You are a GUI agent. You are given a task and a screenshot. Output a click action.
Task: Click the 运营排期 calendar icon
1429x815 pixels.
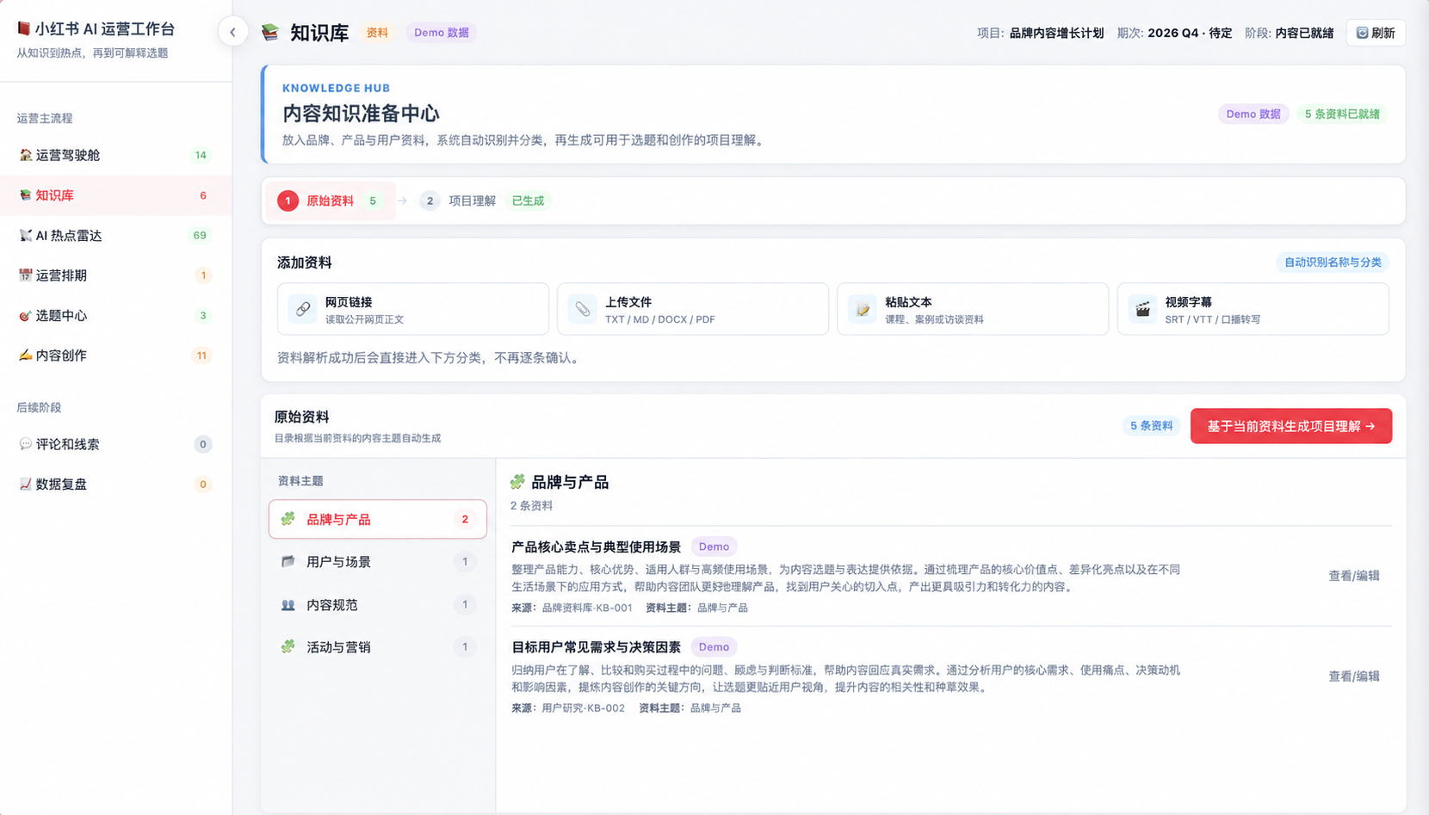point(25,275)
